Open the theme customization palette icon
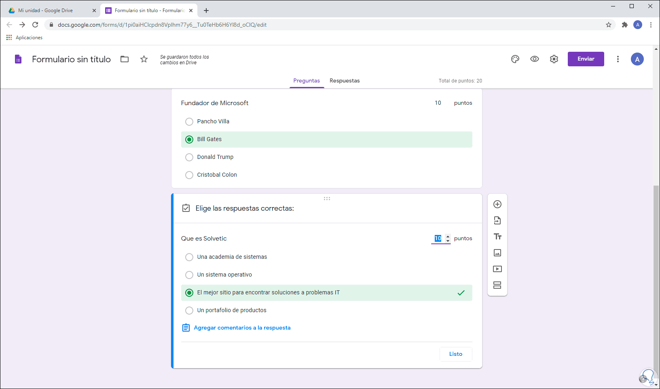The width and height of the screenshot is (660, 389). tap(515, 59)
